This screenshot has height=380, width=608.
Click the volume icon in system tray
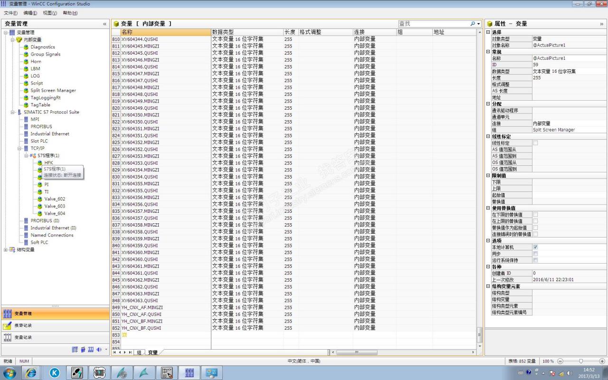click(x=569, y=373)
